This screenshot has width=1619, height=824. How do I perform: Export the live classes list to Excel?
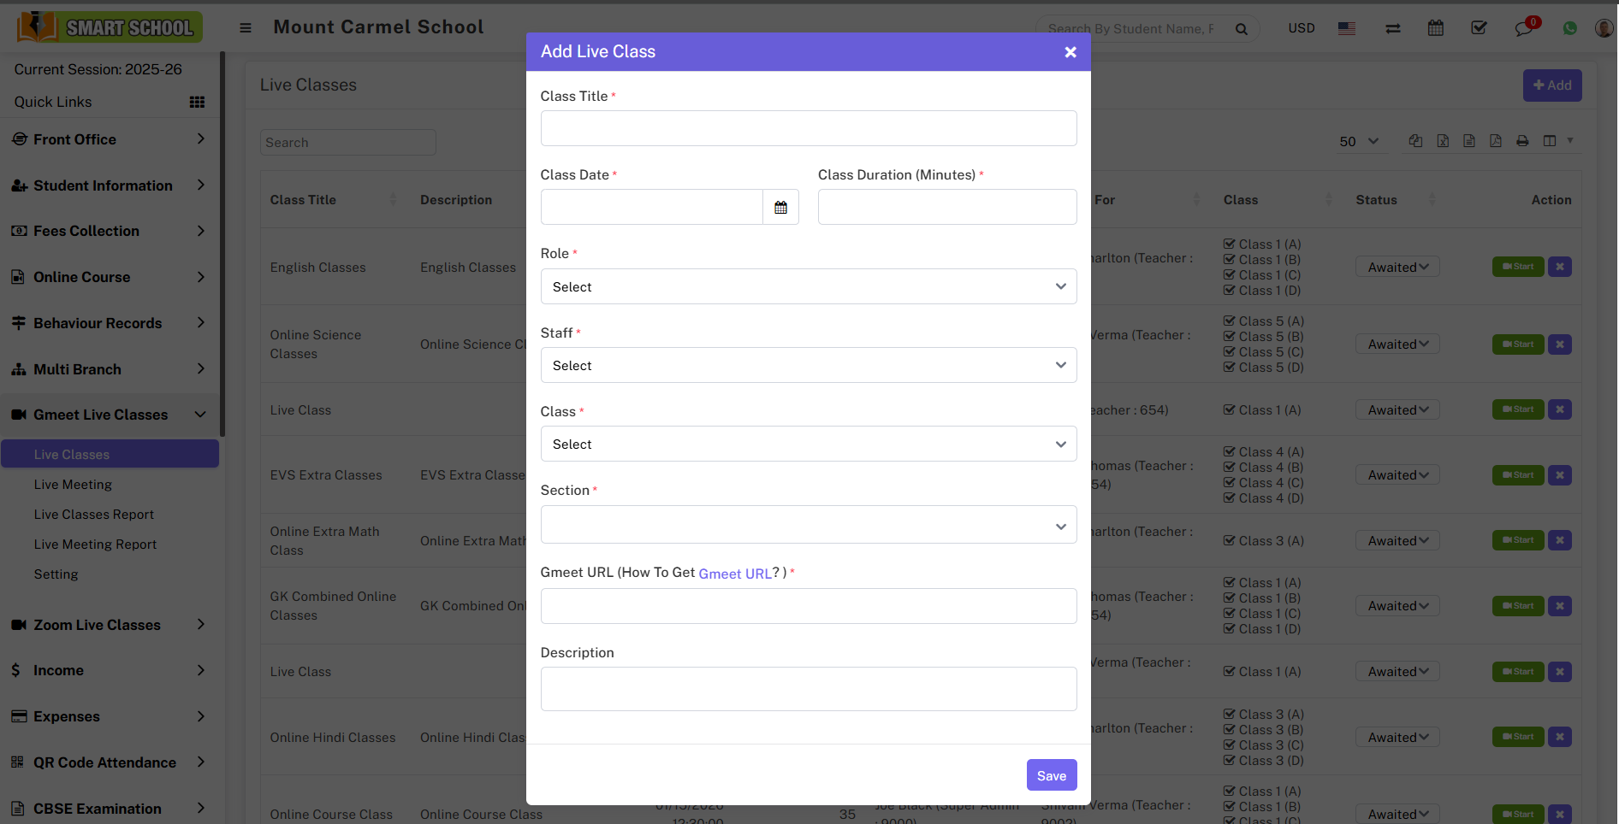tap(1444, 140)
